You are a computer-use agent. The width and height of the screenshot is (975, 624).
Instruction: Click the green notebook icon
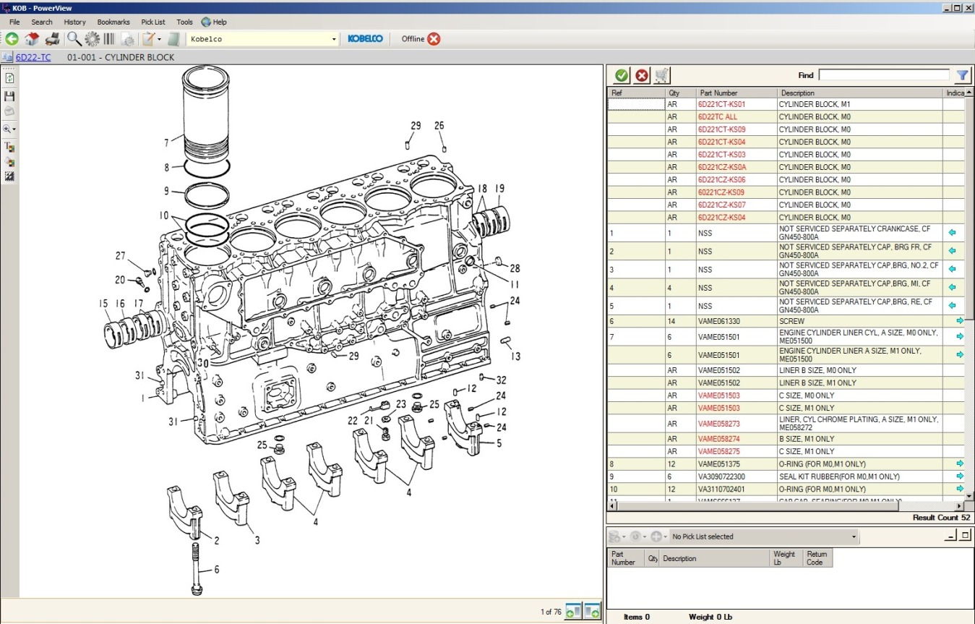tap(174, 39)
